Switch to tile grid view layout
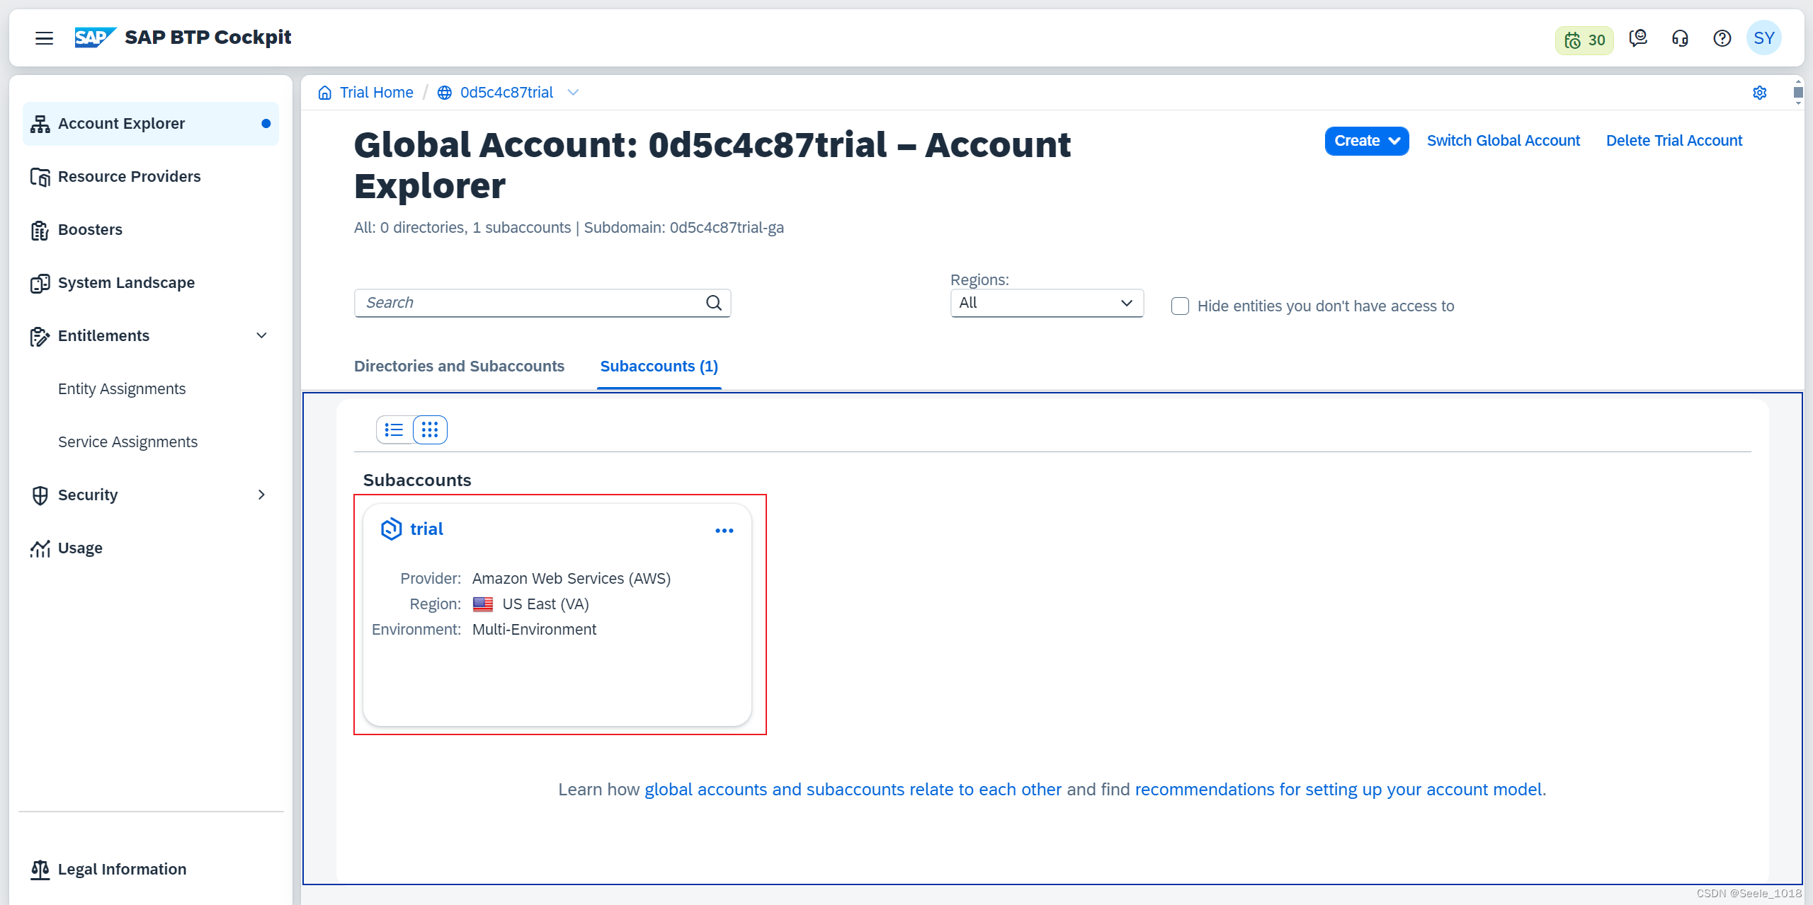1813x905 pixels. tap(430, 430)
